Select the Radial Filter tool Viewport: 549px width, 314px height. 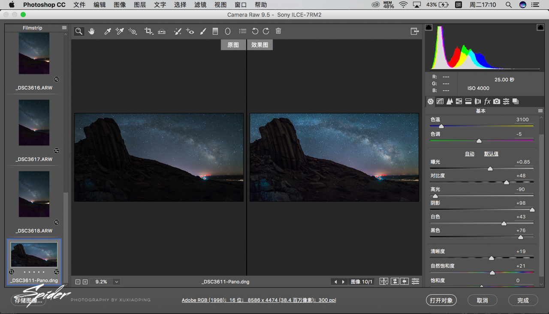point(228,31)
